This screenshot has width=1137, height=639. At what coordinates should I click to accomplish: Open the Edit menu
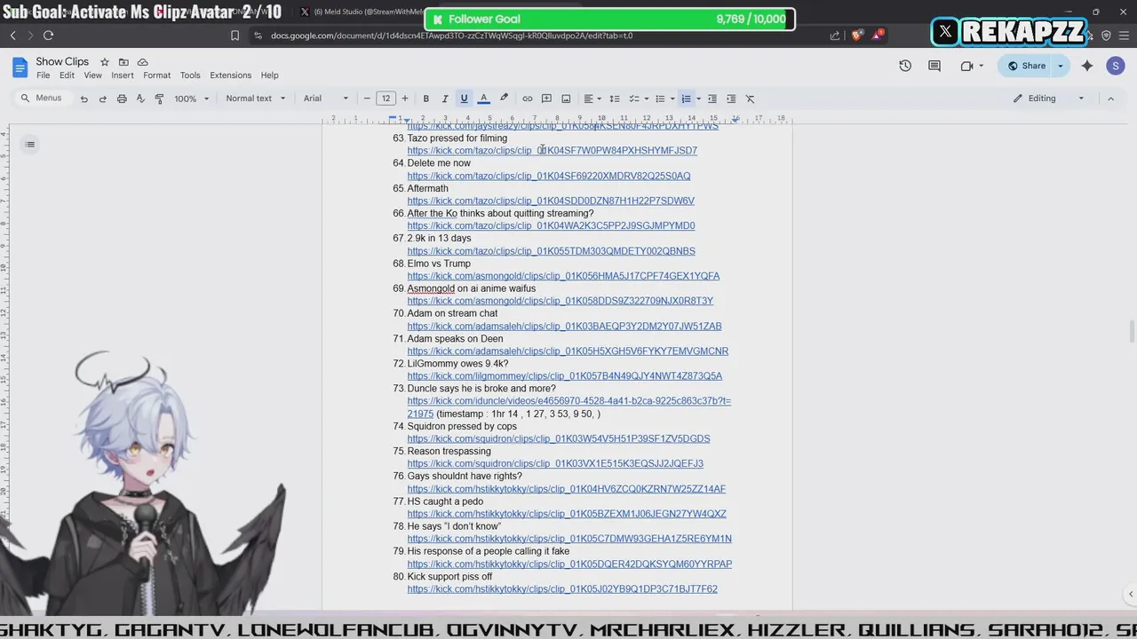point(67,75)
